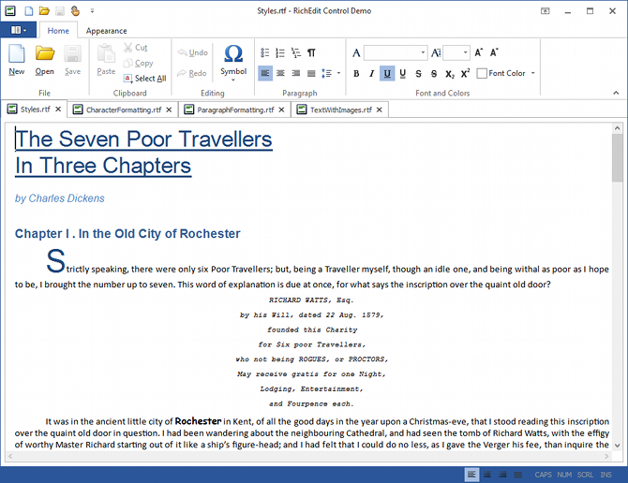The width and height of the screenshot is (628, 483).
Task: Switch to the Home ribbon tab
Action: click(x=58, y=31)
